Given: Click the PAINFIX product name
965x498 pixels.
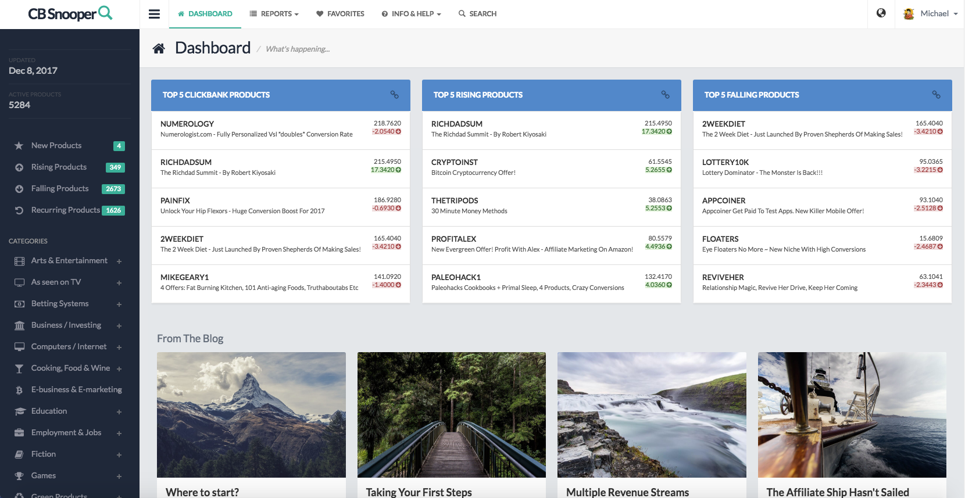Looking at the screenshot, I should tap(175, 200).
